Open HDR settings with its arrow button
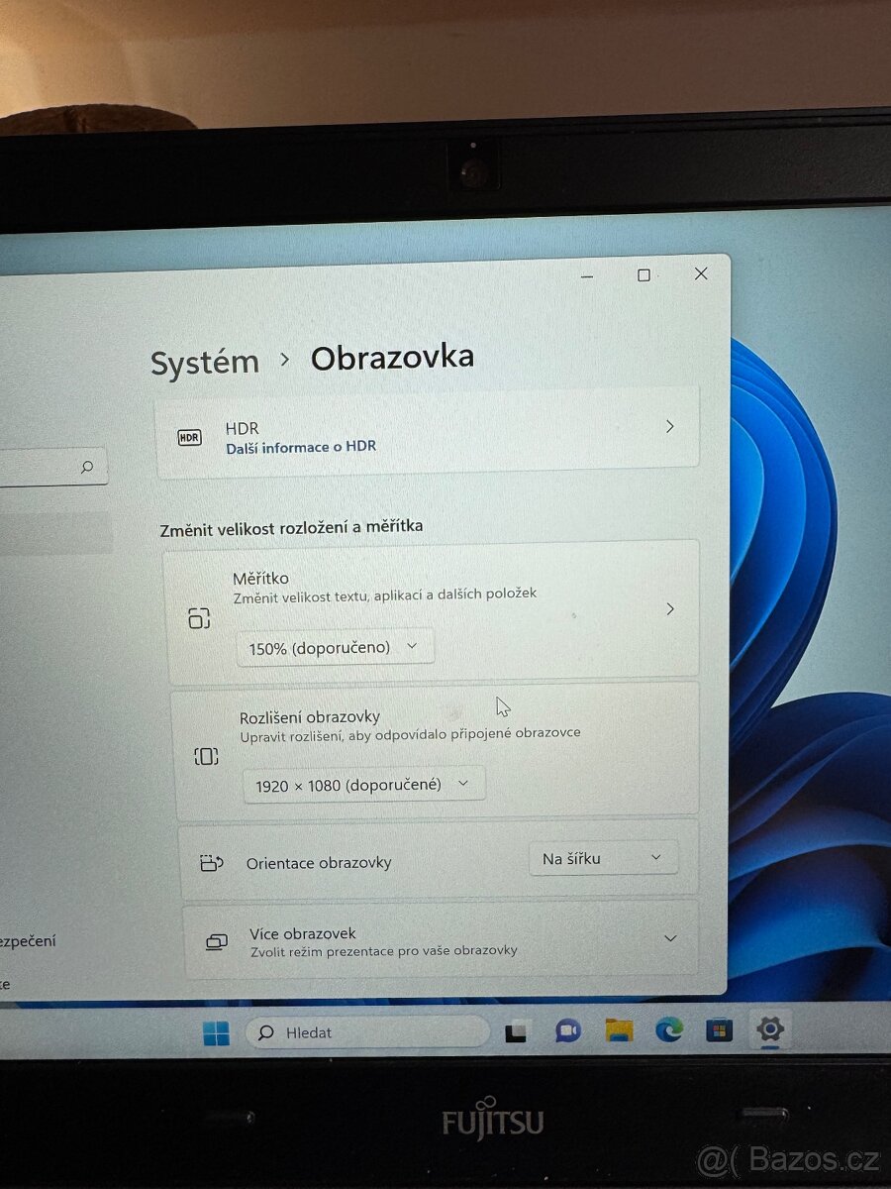Viewport: 891px width, 1189px height. [x=669, y=426]
